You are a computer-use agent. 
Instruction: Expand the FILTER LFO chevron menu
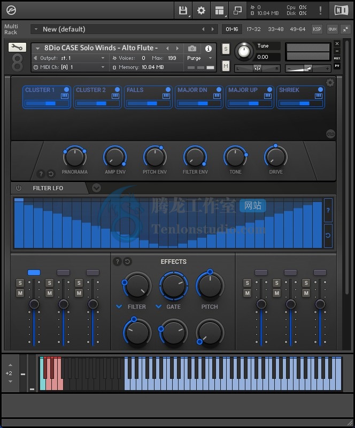coord(96,188)
